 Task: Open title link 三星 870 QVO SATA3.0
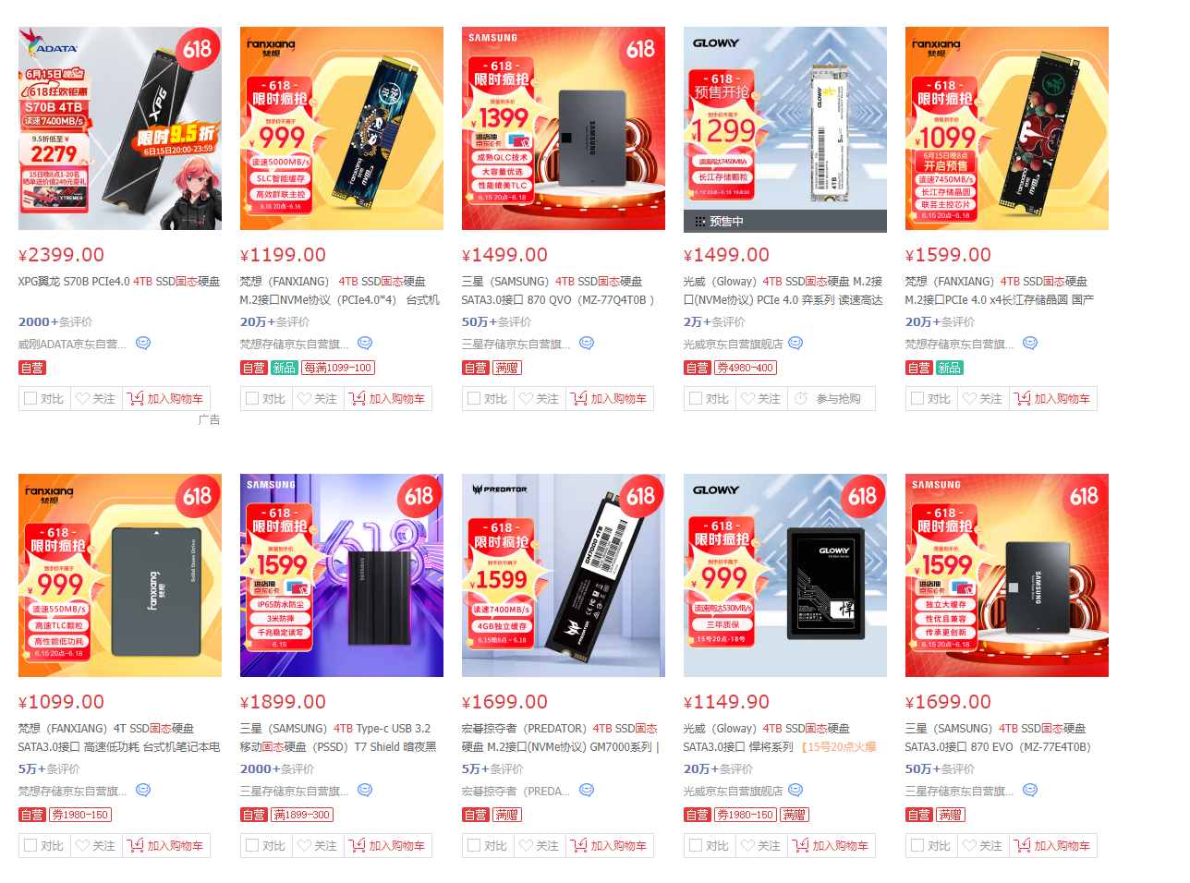(x=558, y=290)
